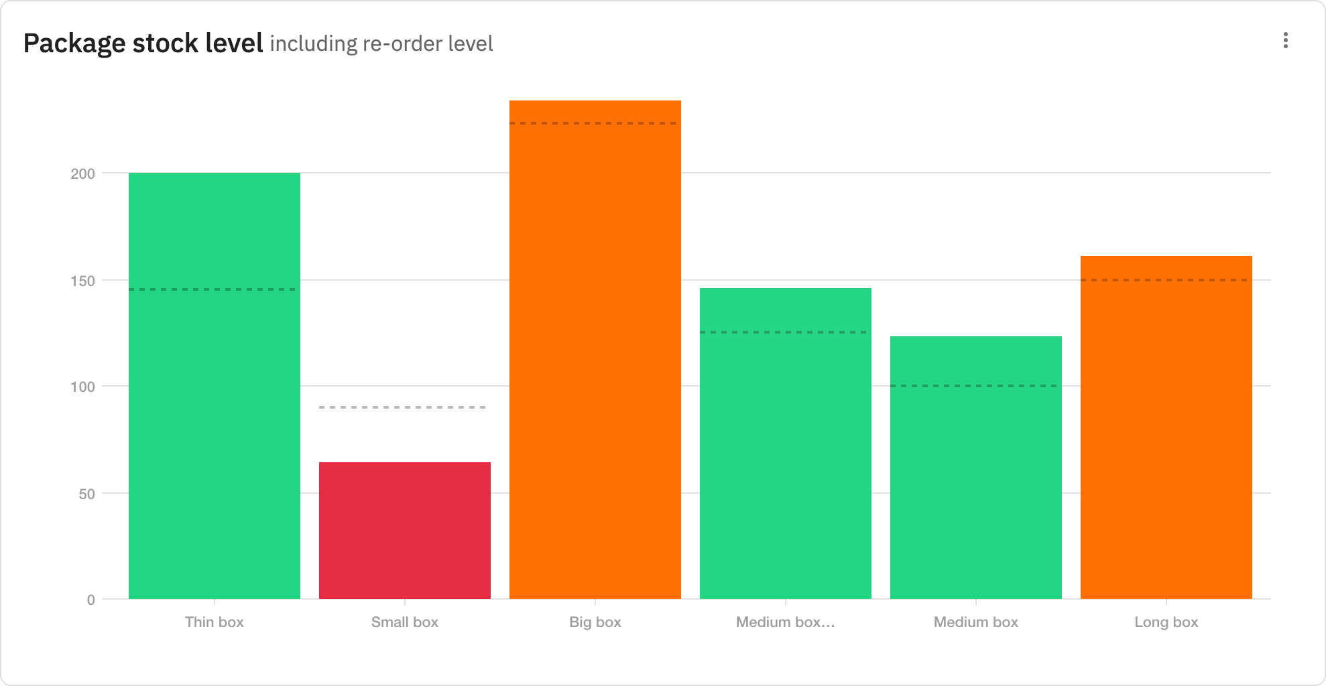Image resolution: width=1326 pixels, height=686 pixels.
Task: Click the 50 y-axis label
Action: click(x=87, y=494)
